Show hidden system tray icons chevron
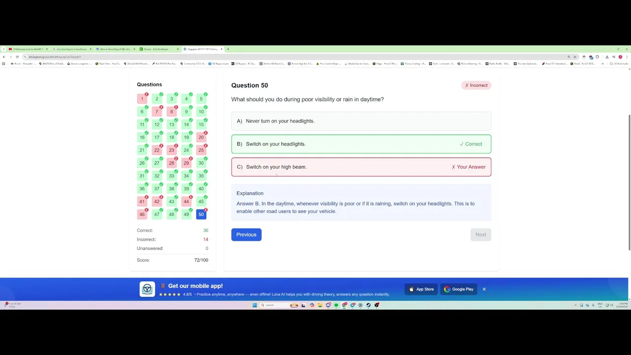The image size is (631, 355). [575, 305]
